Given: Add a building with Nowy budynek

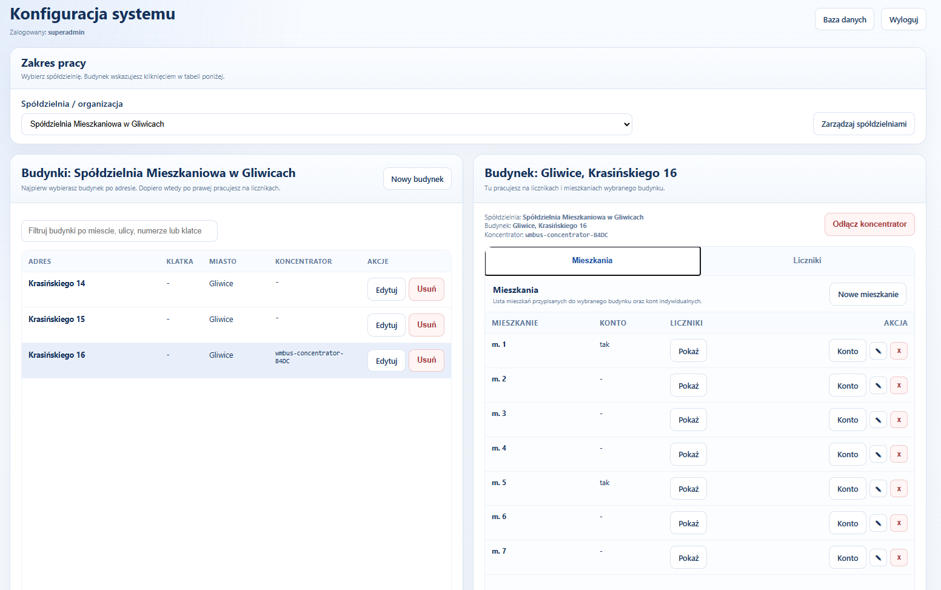Looking at the screenshot, I should (417, 179).
